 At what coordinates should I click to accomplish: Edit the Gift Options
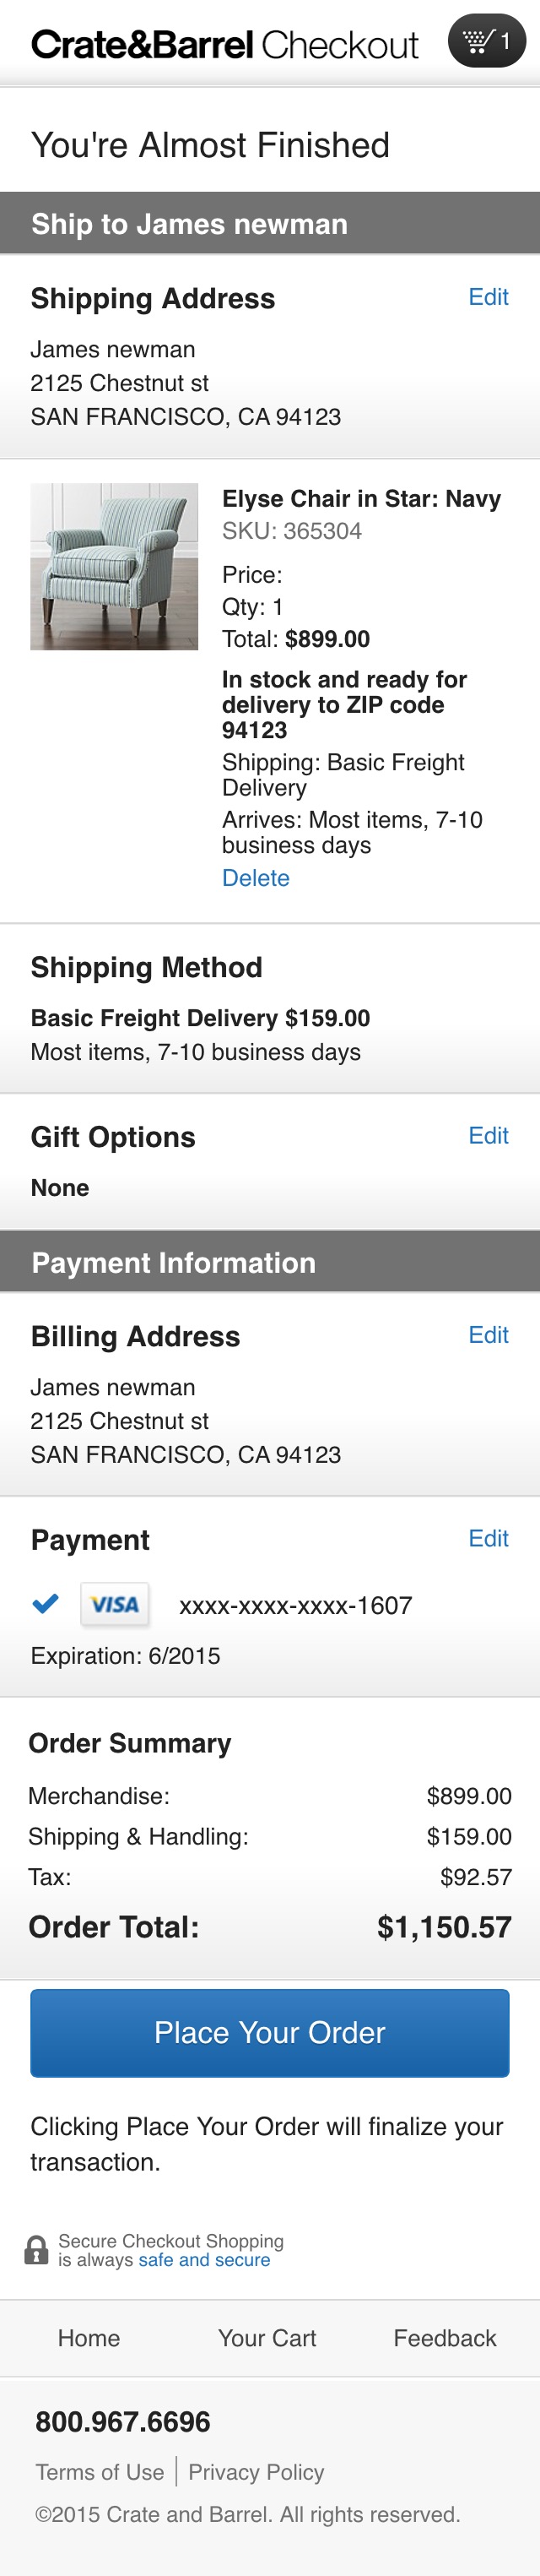(x=488, y=1135)
